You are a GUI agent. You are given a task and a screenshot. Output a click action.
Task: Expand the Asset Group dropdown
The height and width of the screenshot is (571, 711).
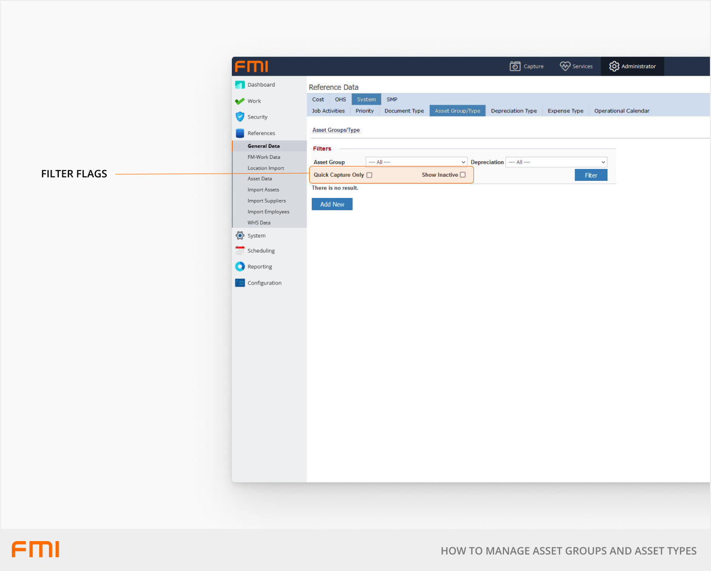416,162
